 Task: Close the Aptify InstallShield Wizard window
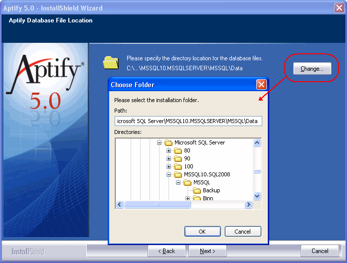(339, 8)
